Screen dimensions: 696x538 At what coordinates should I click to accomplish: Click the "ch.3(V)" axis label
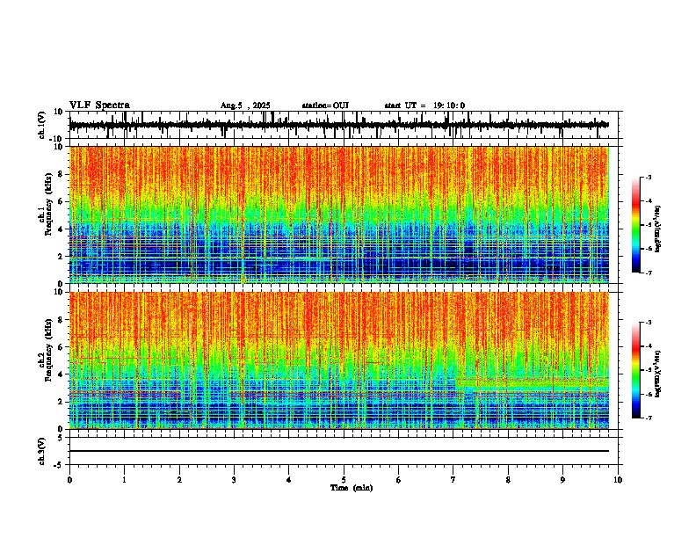[x=42, y=451]
